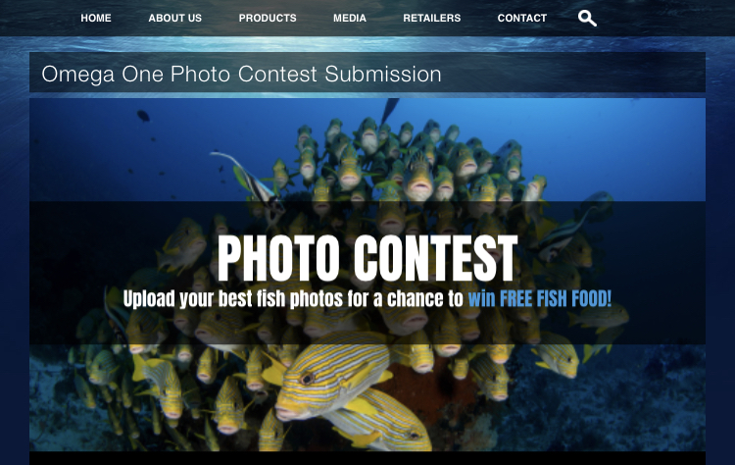Open the search magnifying glass icon
735x465 pixels.
pos(587,19)
